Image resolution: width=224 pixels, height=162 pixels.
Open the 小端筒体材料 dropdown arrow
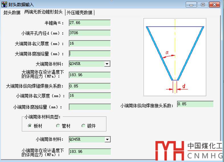click(x=107, y=139)
